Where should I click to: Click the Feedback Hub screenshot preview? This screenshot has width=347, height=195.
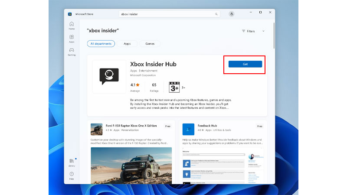pyautogui.click(x=223, y=166)
